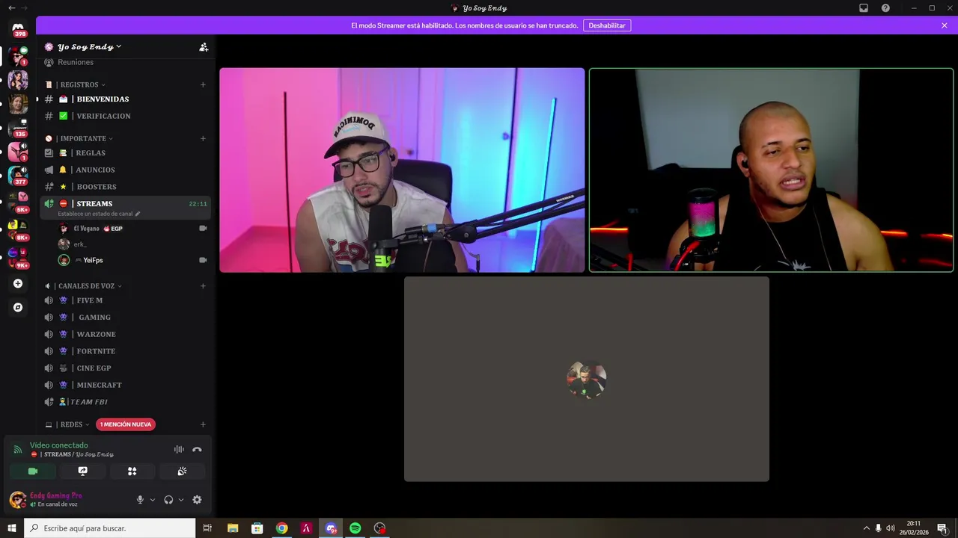Go back with title bar arrow
The height and width of the screenshot is (538, 958).
(11, 8)
